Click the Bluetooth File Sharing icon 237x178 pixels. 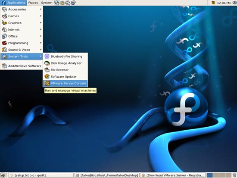(47, 56)
